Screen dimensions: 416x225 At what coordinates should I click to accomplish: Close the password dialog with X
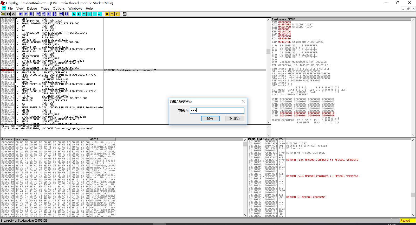tap(243, 101)
